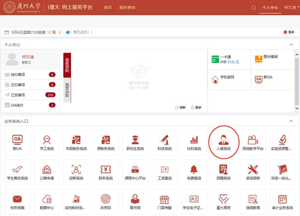Click the 改密码 fingerprint icon

105,201
